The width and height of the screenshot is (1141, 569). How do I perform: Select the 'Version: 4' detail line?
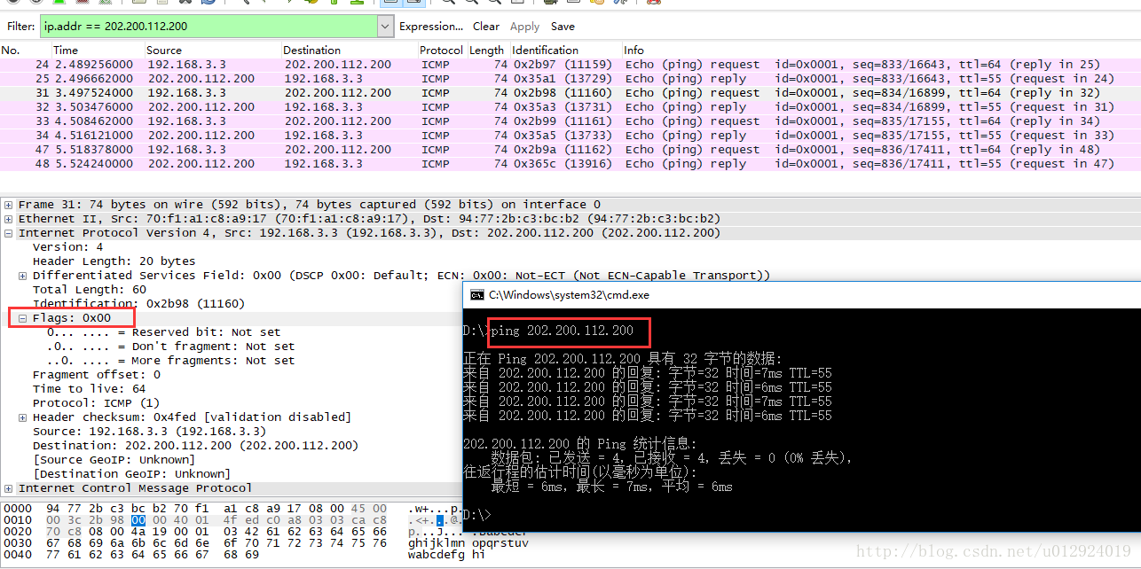point(68,247)
